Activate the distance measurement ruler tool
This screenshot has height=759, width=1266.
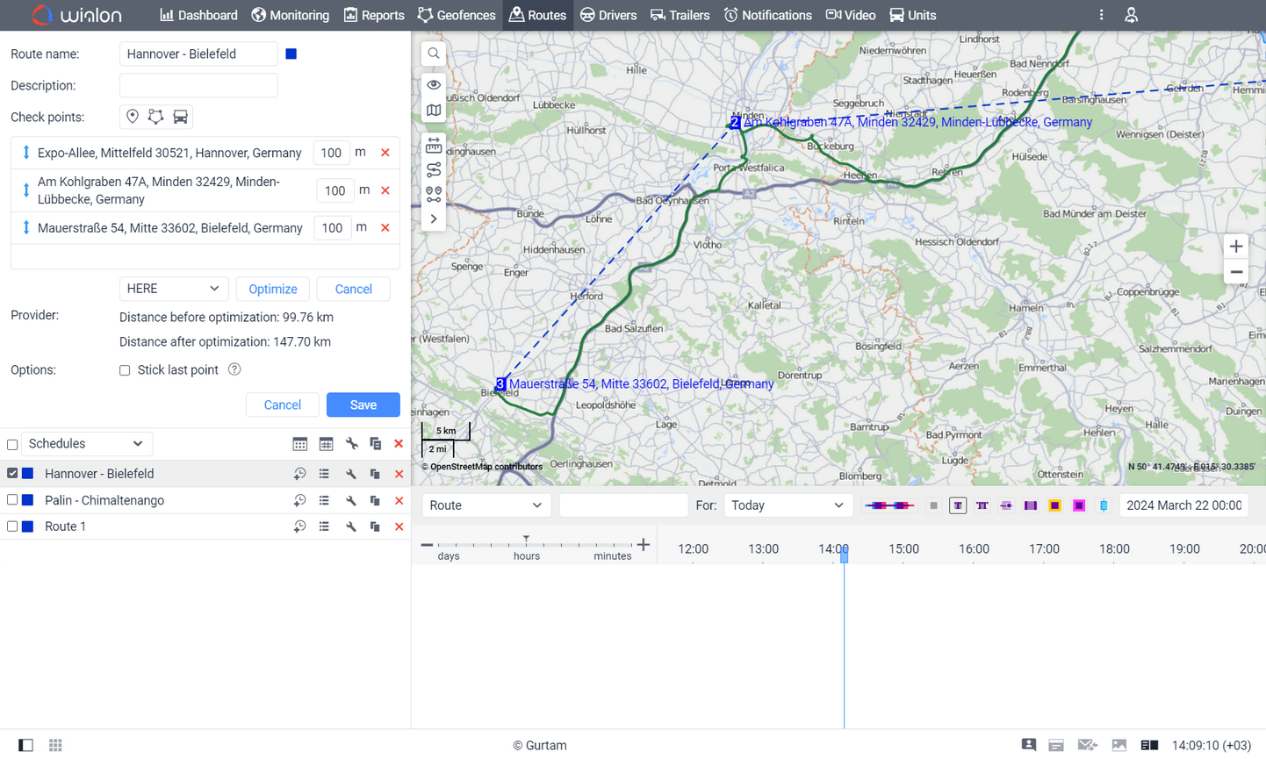pyautogui.click(x=433, y=145)
